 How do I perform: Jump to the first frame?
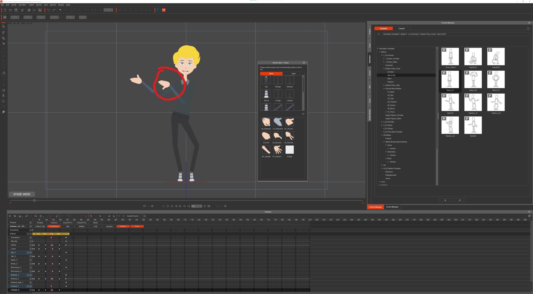(172, 206)
